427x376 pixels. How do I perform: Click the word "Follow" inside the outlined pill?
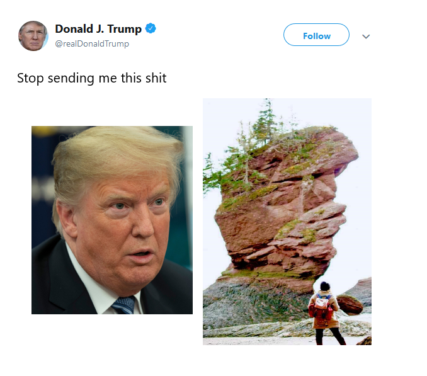tap(317, 36)
